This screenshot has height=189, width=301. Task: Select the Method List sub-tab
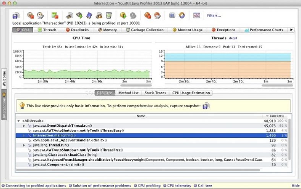coord(128,93)
